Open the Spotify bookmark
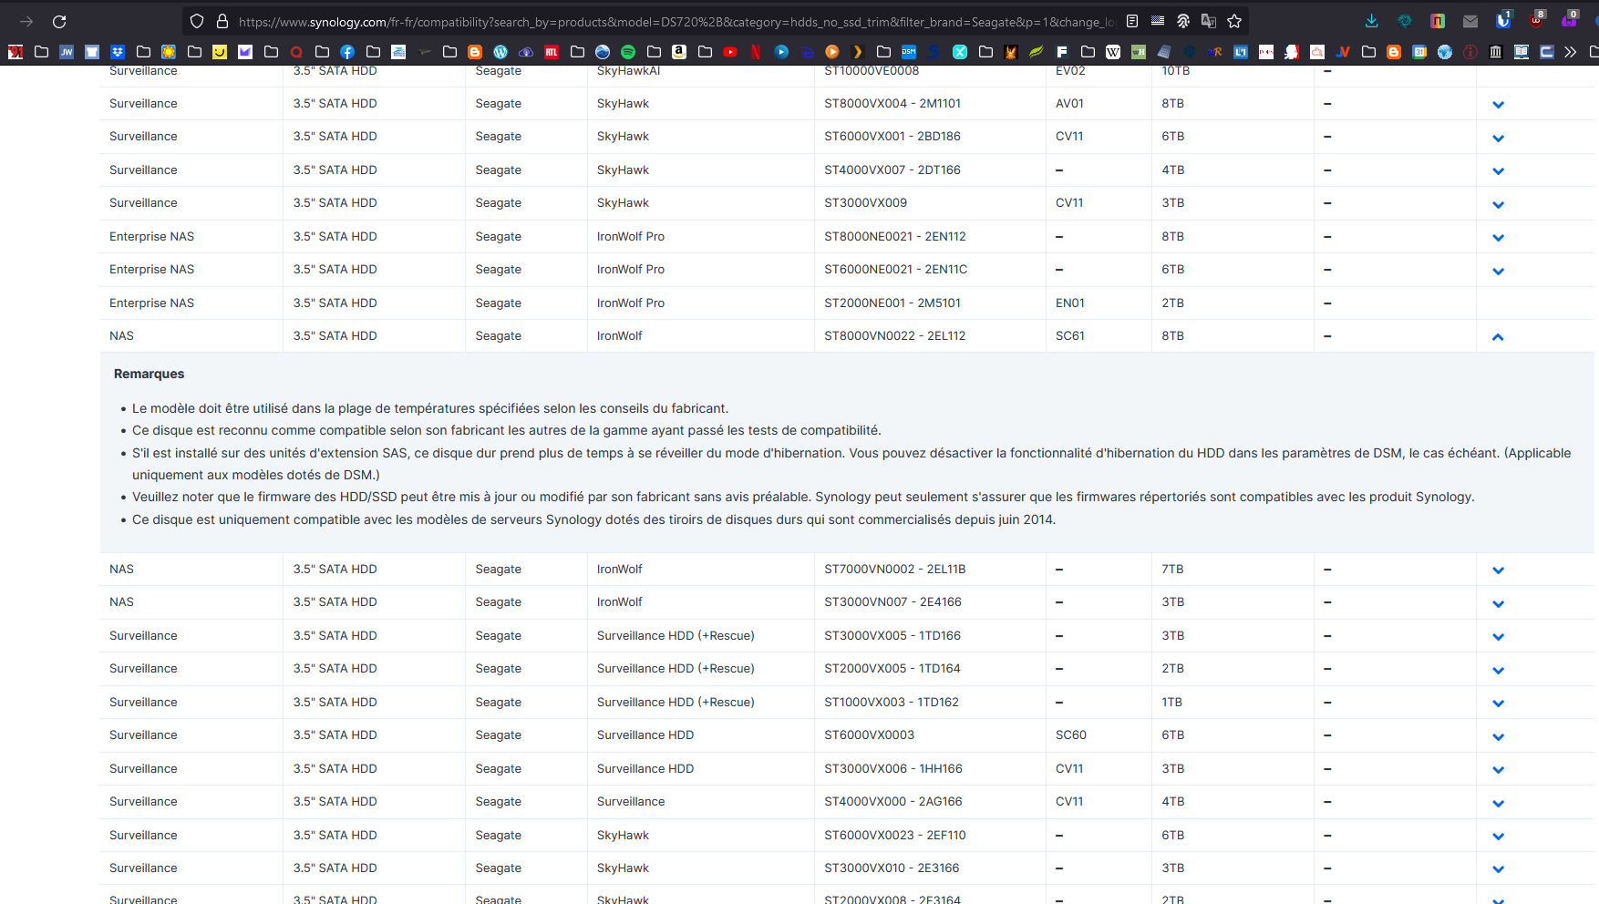Screen dimensions: 1599x904 pos(628,52)
